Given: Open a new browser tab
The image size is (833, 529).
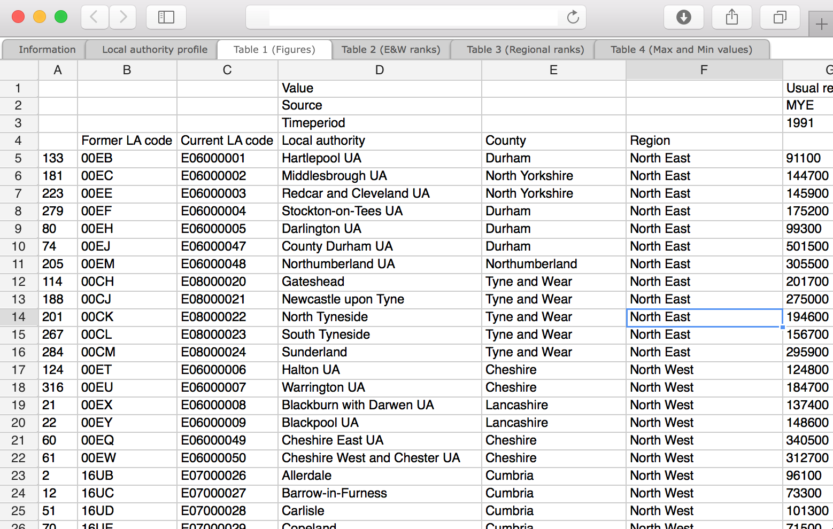Looking at the screenshot, I should (822, 23).
